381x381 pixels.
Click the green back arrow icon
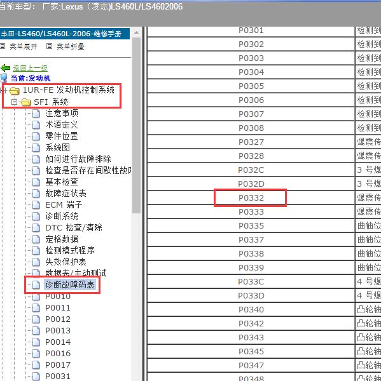pos(5,68)
